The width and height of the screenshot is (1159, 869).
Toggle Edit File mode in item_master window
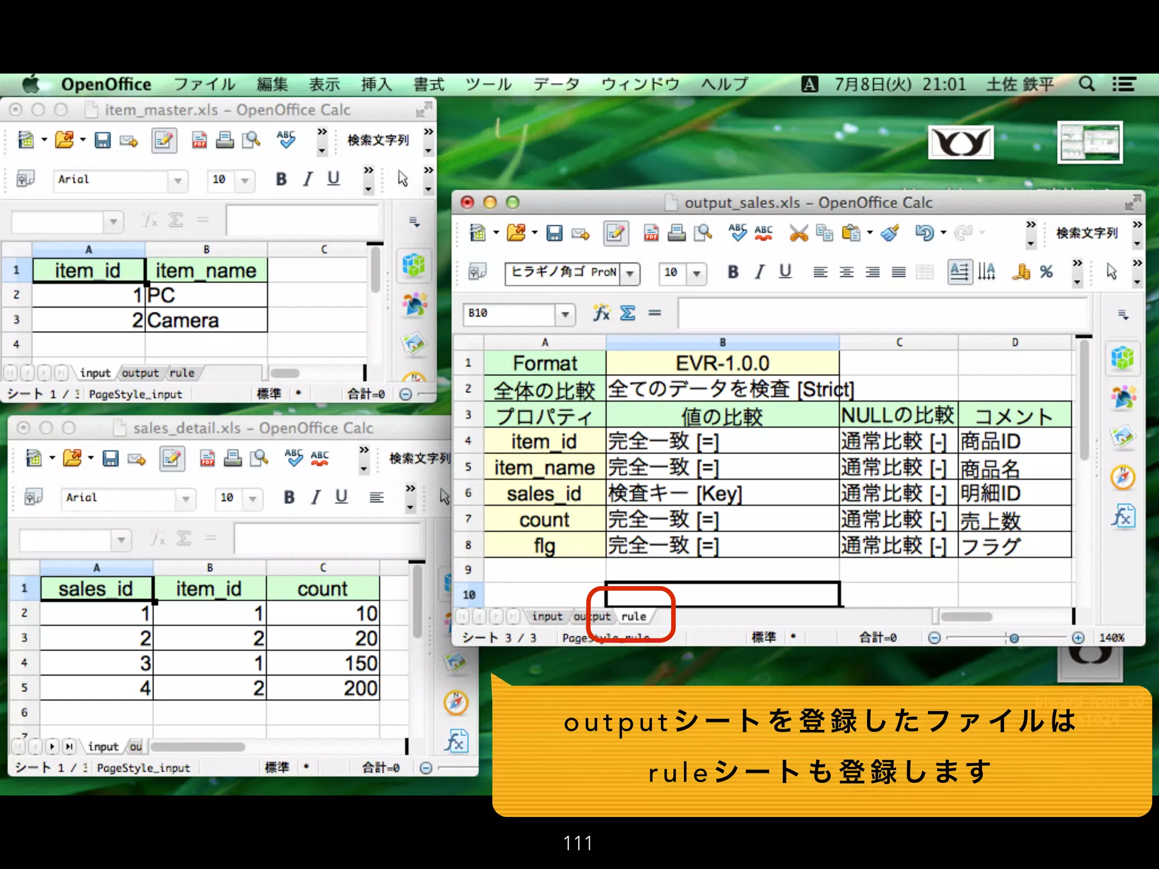[x=164, y=140]
